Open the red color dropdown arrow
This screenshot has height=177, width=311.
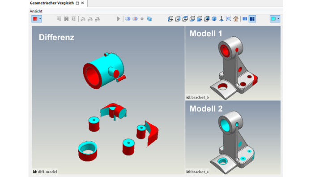40,19
